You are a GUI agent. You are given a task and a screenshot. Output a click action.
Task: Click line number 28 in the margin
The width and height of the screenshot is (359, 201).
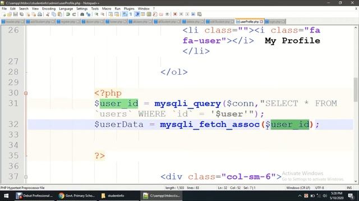point(13,72)
